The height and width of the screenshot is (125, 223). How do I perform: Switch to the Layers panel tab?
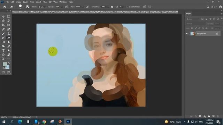189,14
